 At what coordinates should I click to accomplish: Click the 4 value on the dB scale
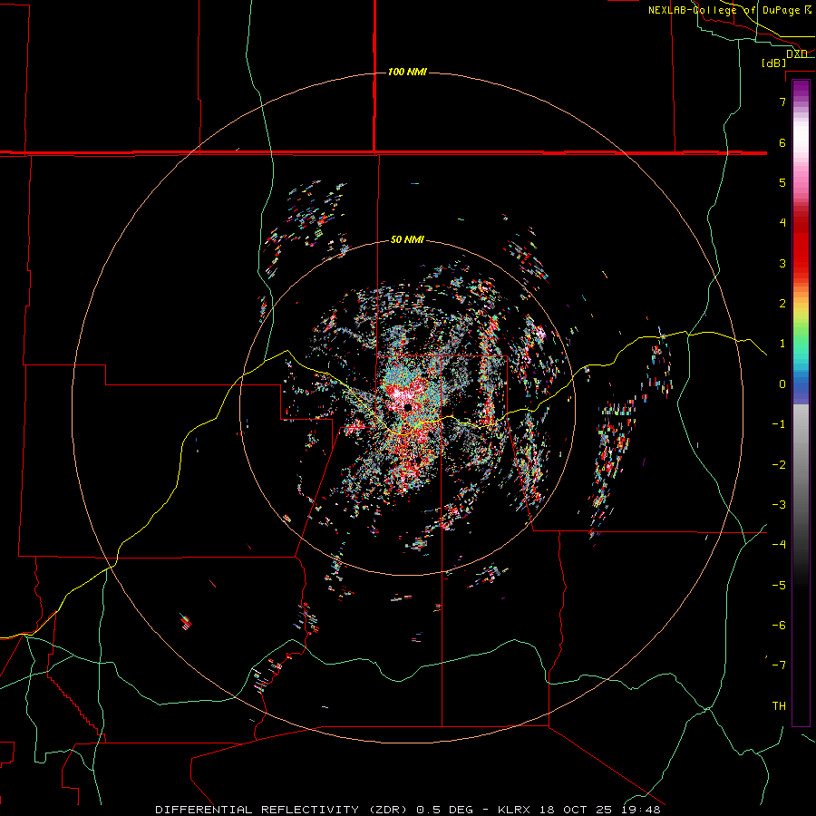782,223
